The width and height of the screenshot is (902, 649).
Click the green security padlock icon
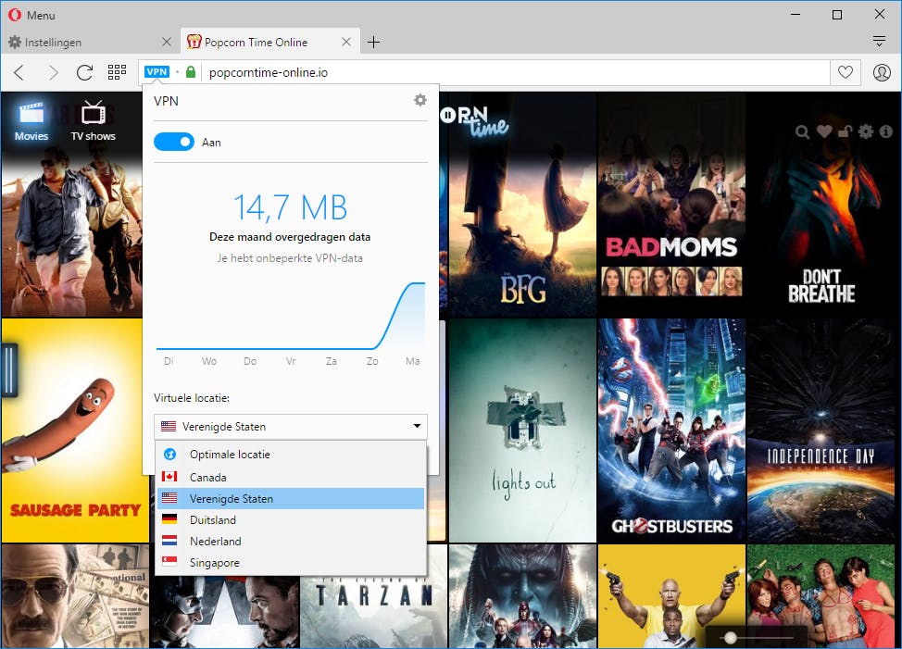click(191, 72)
